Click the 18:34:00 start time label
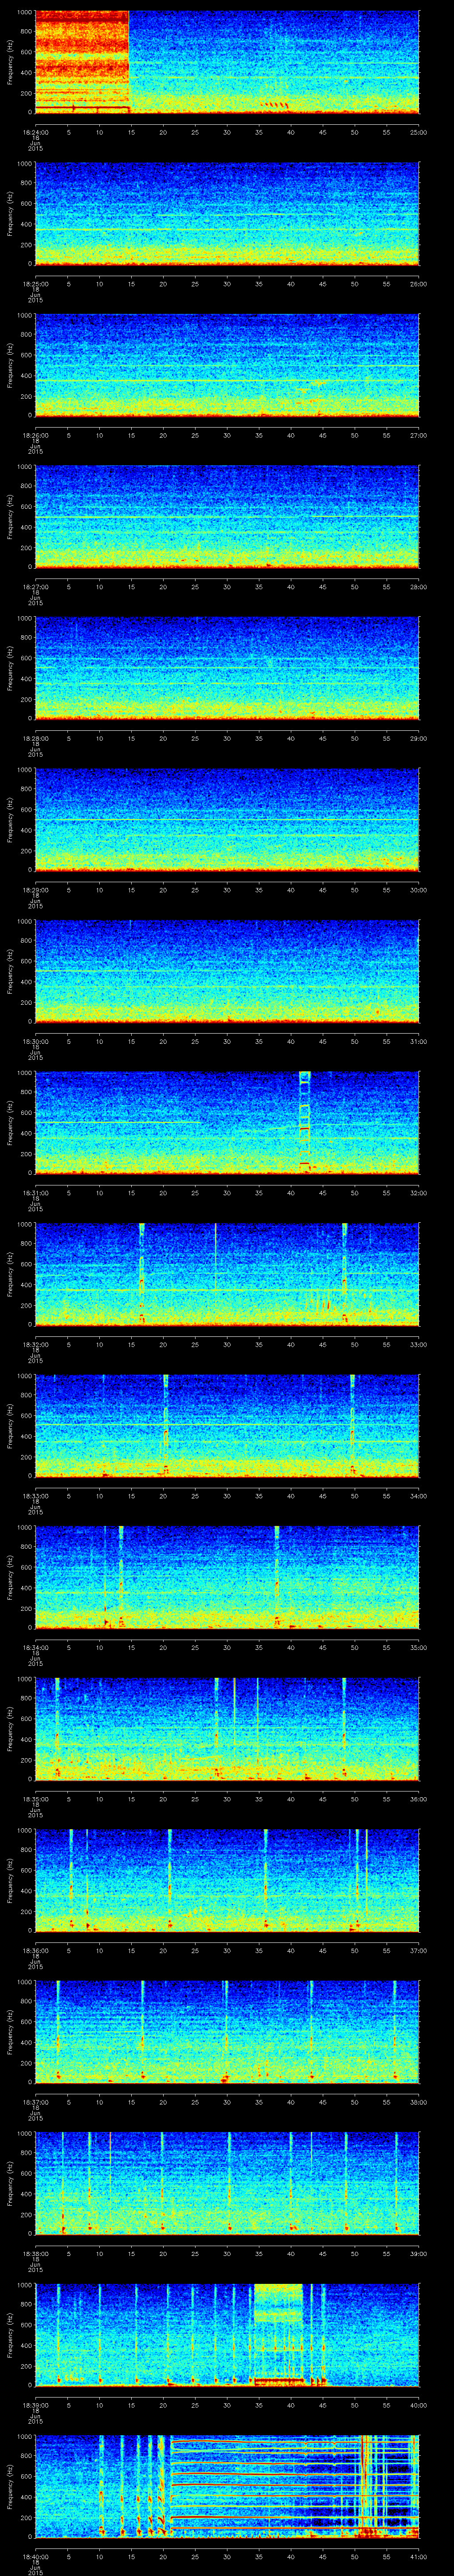This screenshot has width=454, height=2576. 35,1647
